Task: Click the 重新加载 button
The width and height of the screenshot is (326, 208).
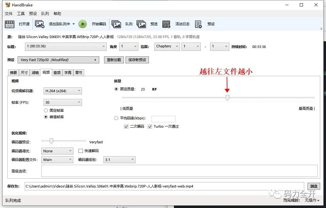Action: 114,60
